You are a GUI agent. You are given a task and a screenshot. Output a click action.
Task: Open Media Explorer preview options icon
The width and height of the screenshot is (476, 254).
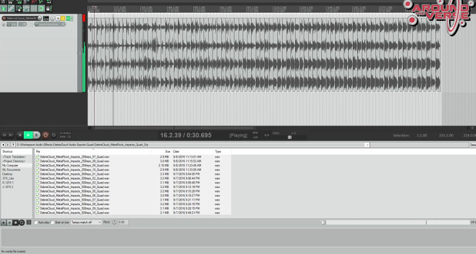[x=29, y=222]
